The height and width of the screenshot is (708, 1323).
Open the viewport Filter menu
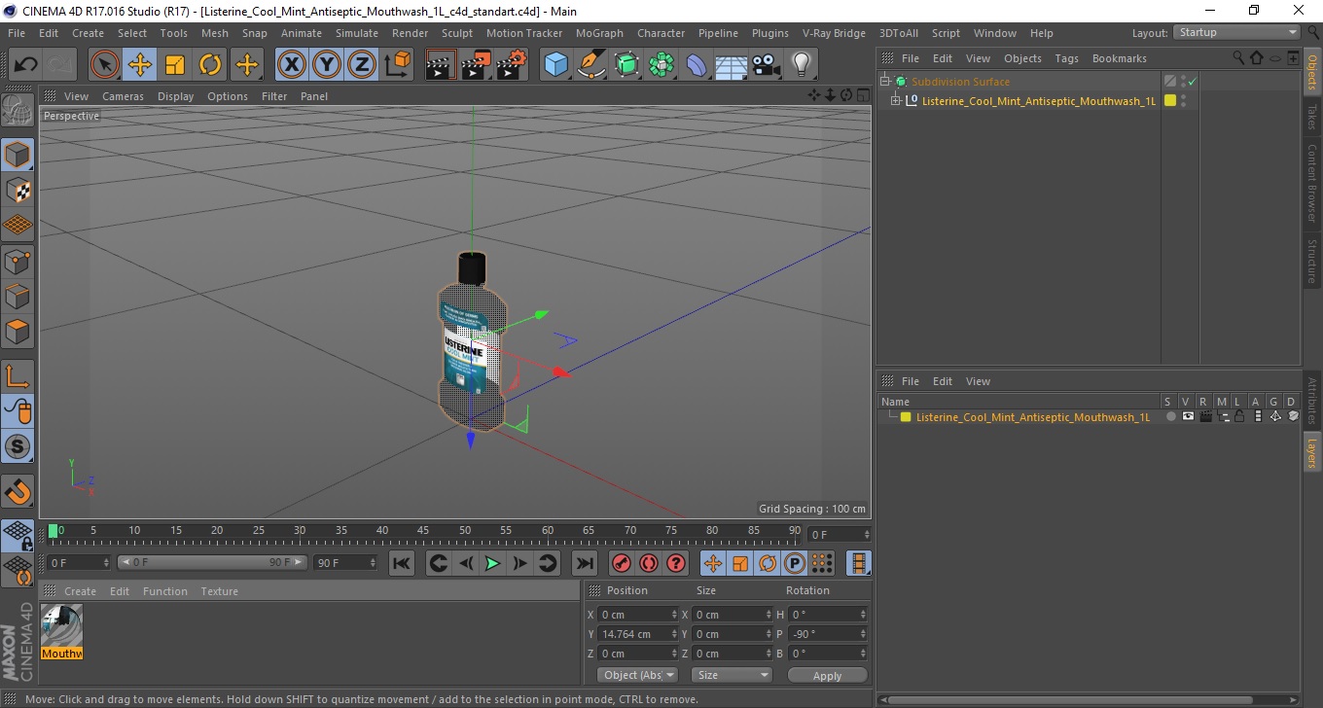[x=274, y=96]
